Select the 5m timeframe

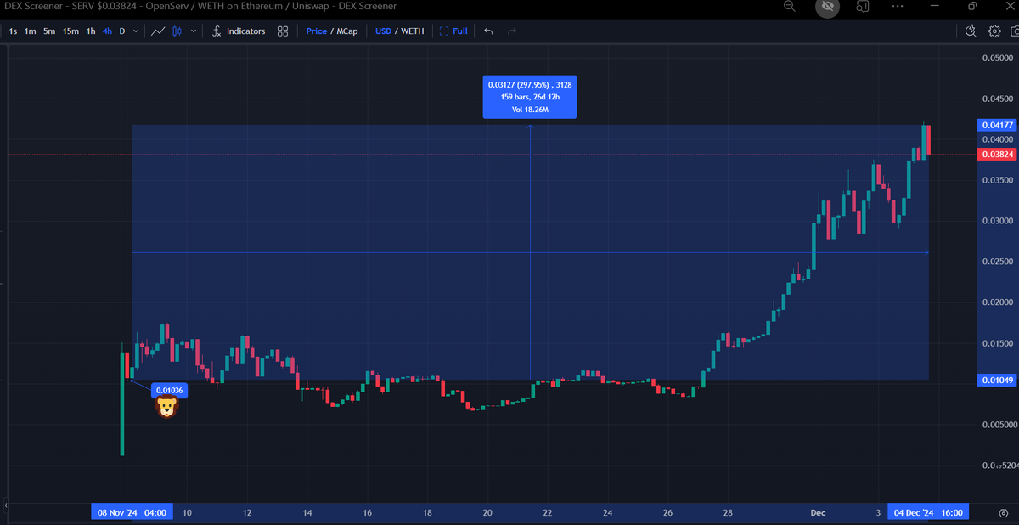[x=49, y=31]
